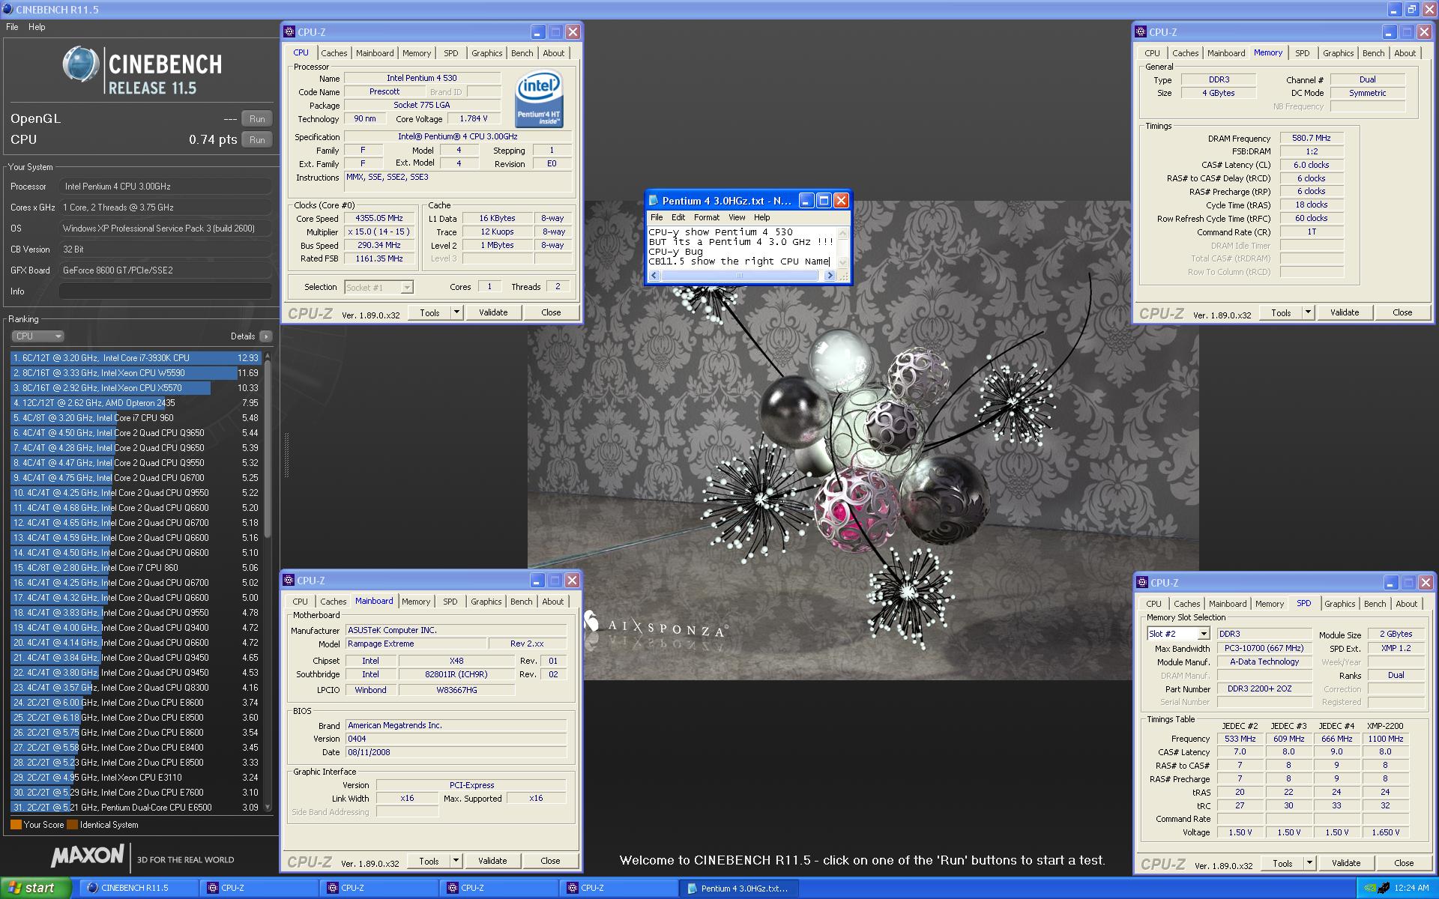The height and width of the screenshot is (899, 1439).
Task: Open Graphics tab in bottom-left CPU-Z
Action: (486, 602)
